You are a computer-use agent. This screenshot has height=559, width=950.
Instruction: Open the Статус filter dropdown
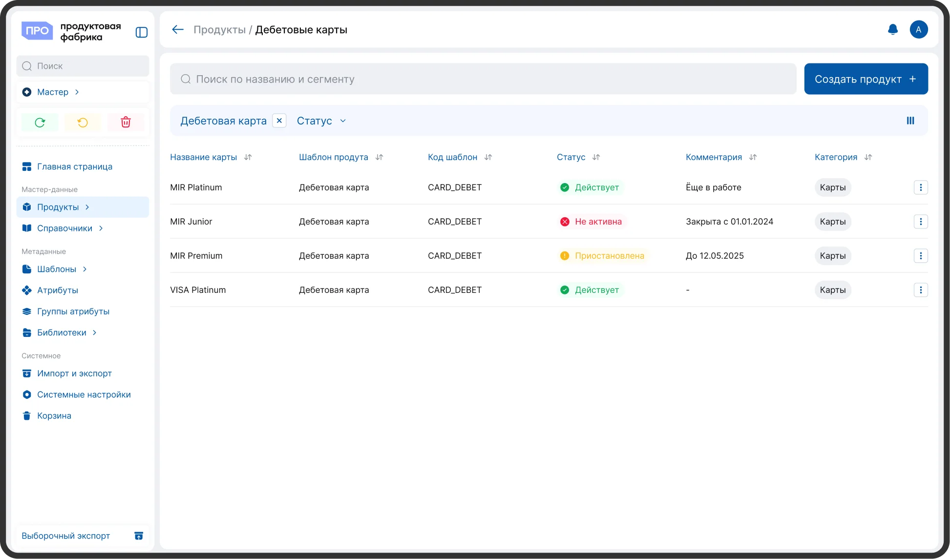pos(321,121)
